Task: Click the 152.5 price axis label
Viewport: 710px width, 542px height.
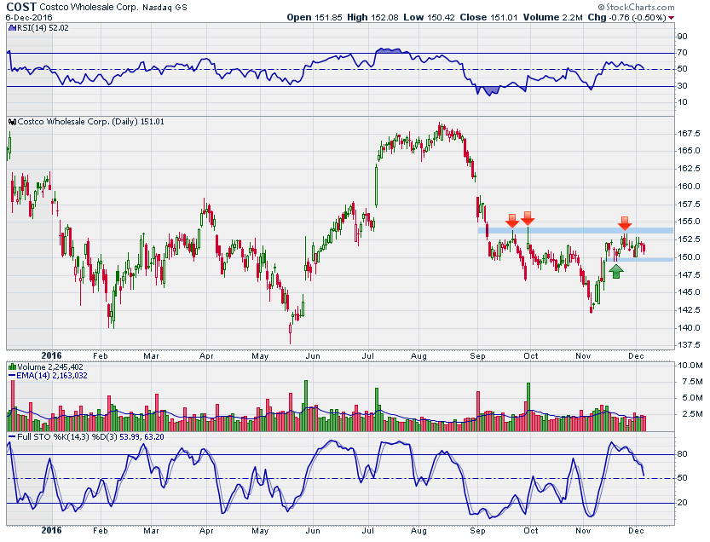Action: click(x=689, y=239)
